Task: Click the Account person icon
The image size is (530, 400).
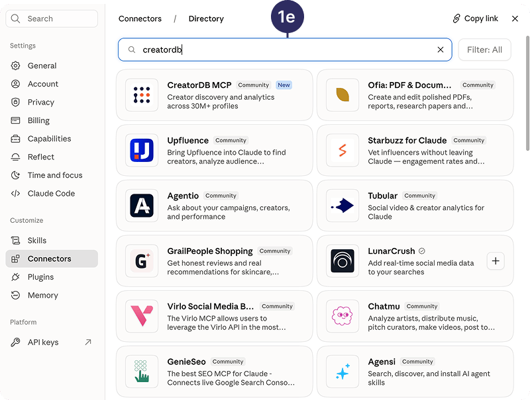Action: pos(15,84)
